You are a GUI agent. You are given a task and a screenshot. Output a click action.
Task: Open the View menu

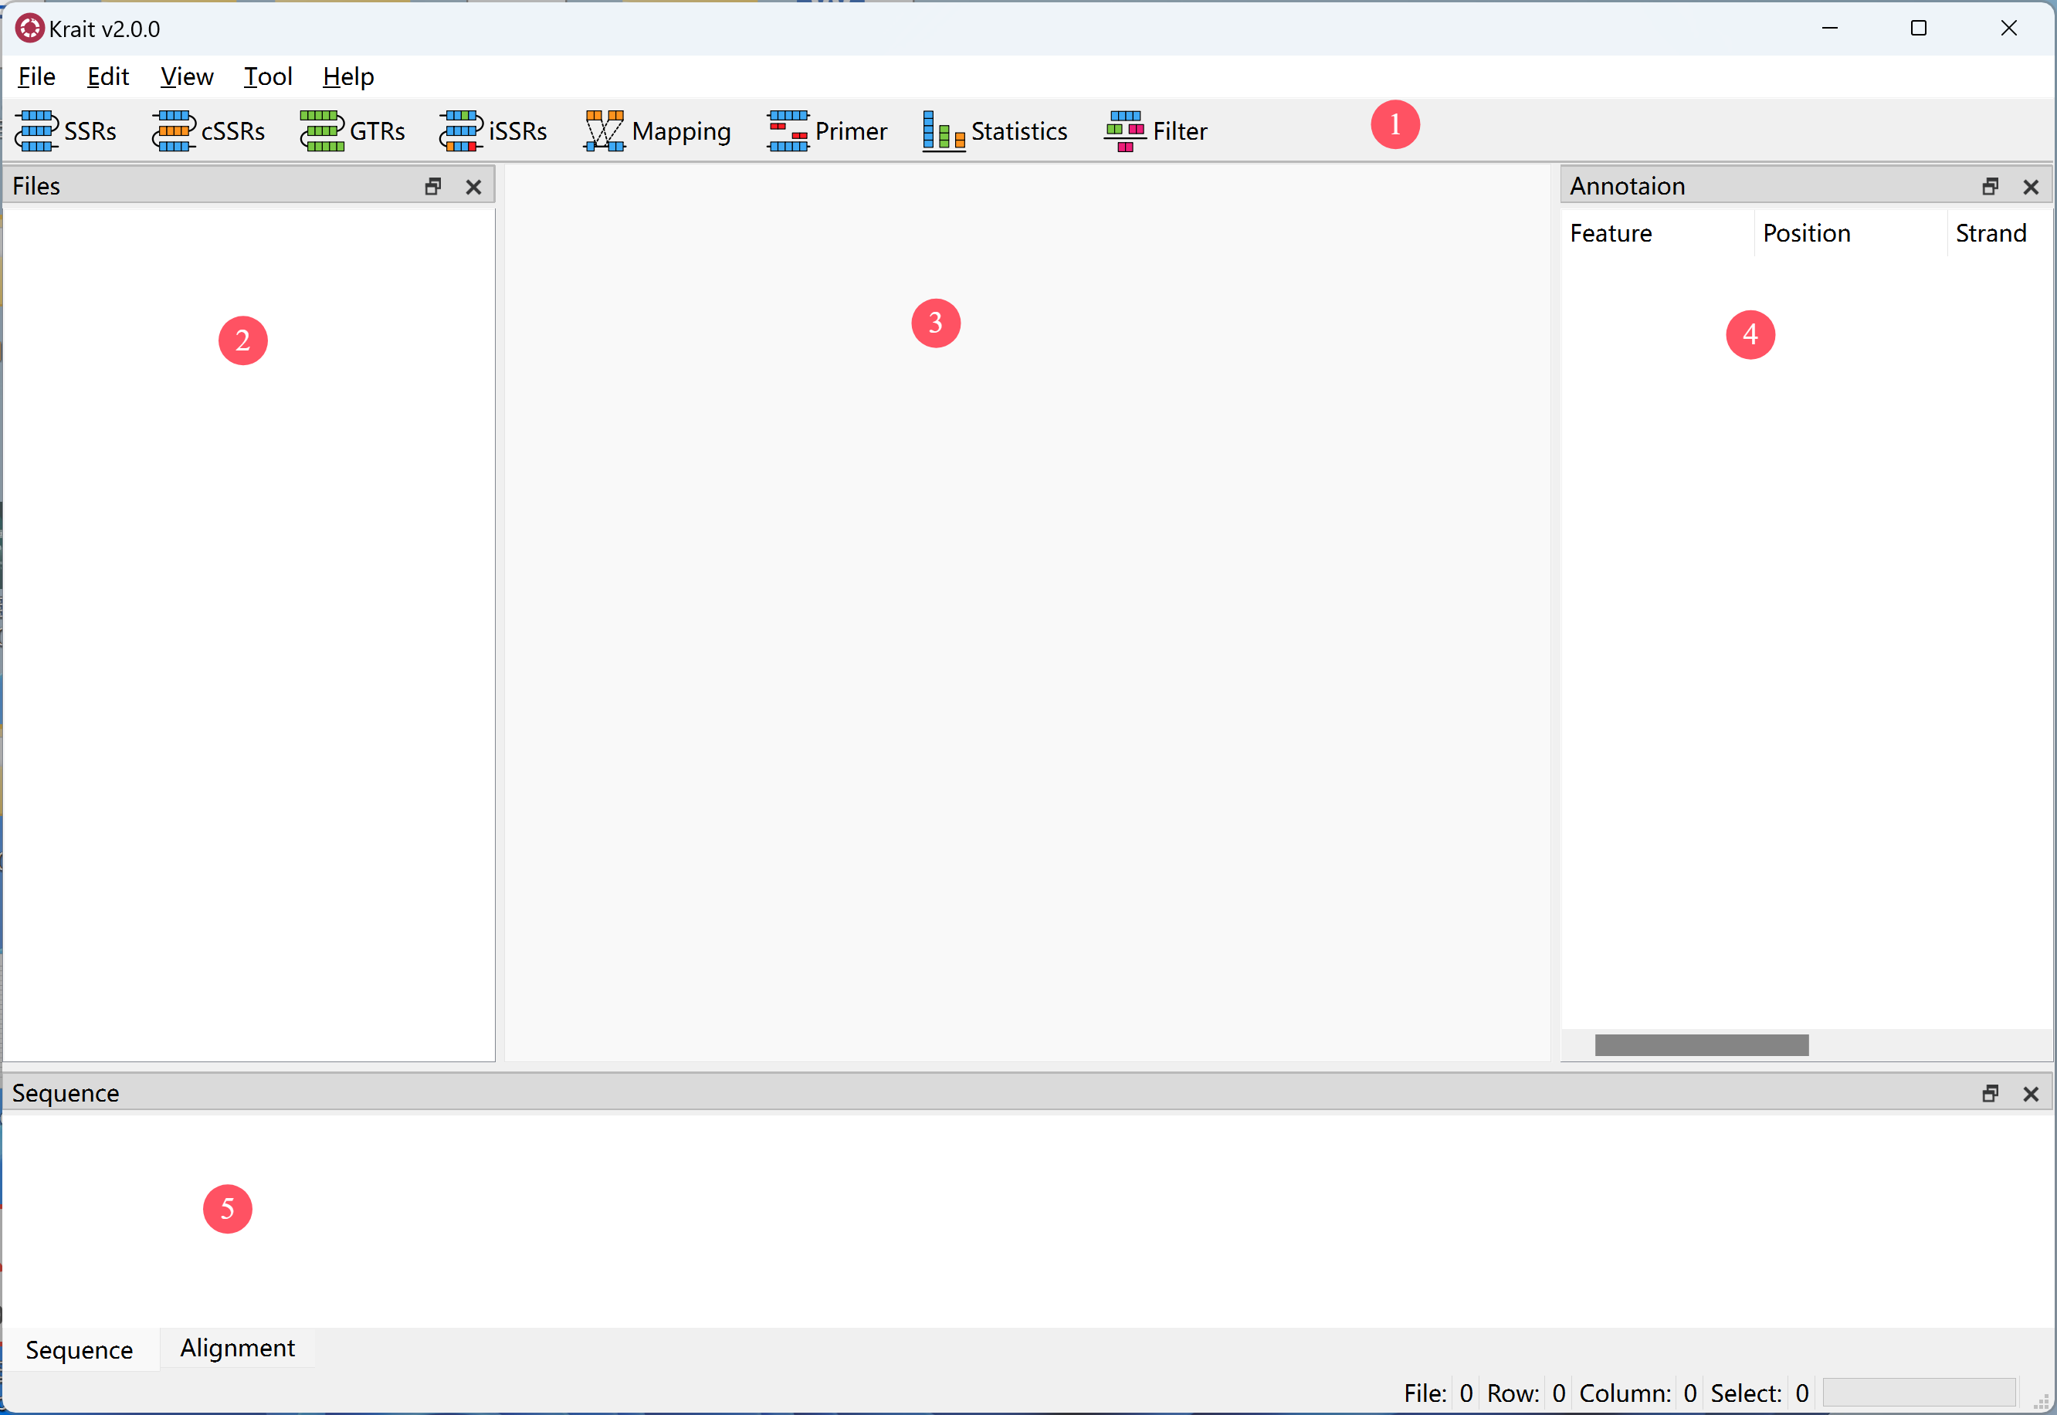(186, 76)
